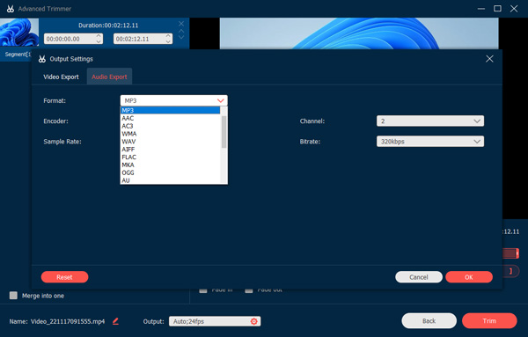
Task: Enable the Fade out checkbox
Action: [x=249, y=290]
